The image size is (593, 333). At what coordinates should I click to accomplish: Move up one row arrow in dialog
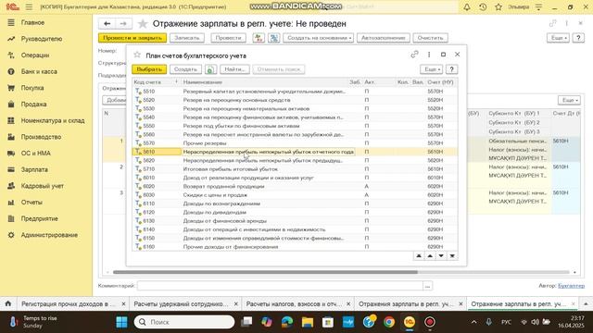point(430,256)
